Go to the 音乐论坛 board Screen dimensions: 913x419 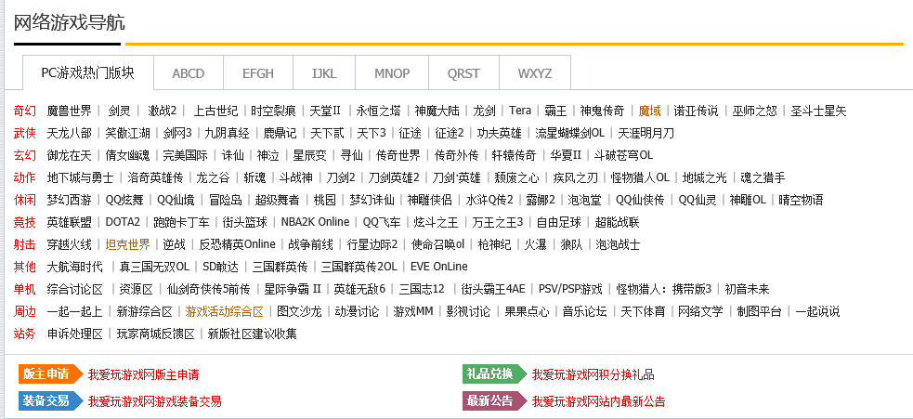[x=584, y=311]
